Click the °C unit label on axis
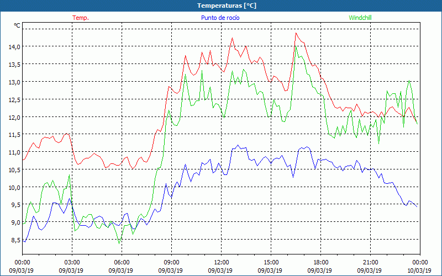 click(x=17, y=25)
